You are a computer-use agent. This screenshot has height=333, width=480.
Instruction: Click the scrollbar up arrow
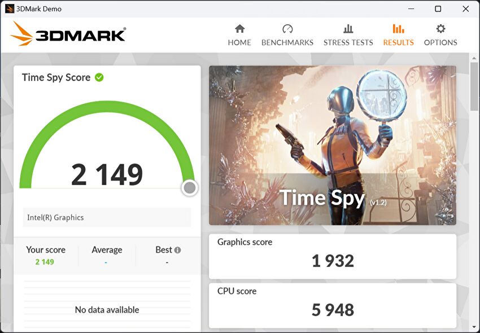[474, 58]
